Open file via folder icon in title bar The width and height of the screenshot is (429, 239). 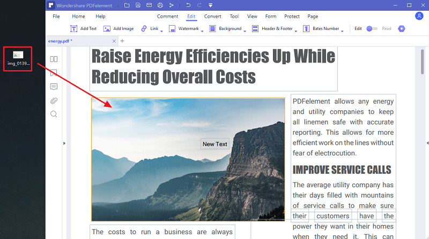point(127,5)
